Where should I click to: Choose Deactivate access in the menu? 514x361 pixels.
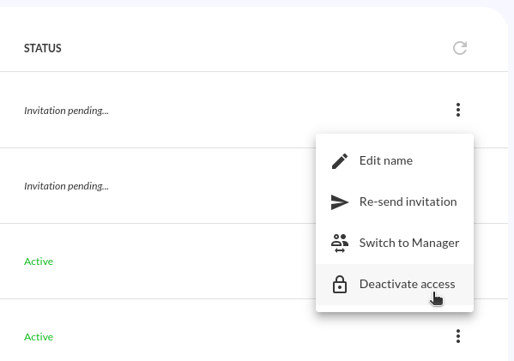click(395, 285)
